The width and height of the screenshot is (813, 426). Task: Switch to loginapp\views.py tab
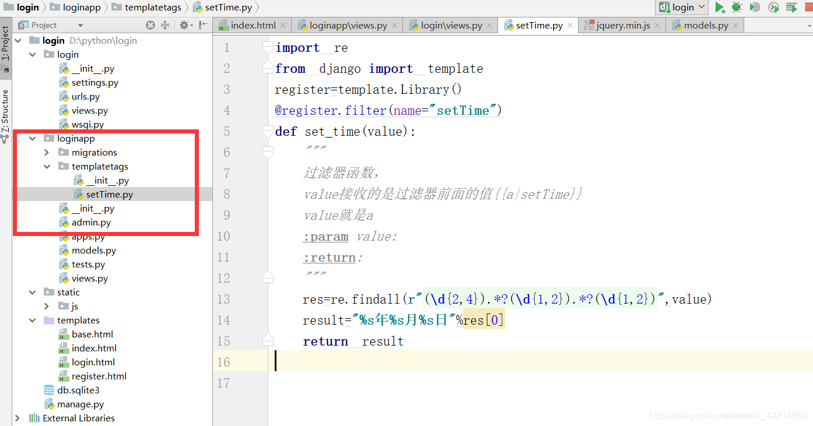click(348, 26)
